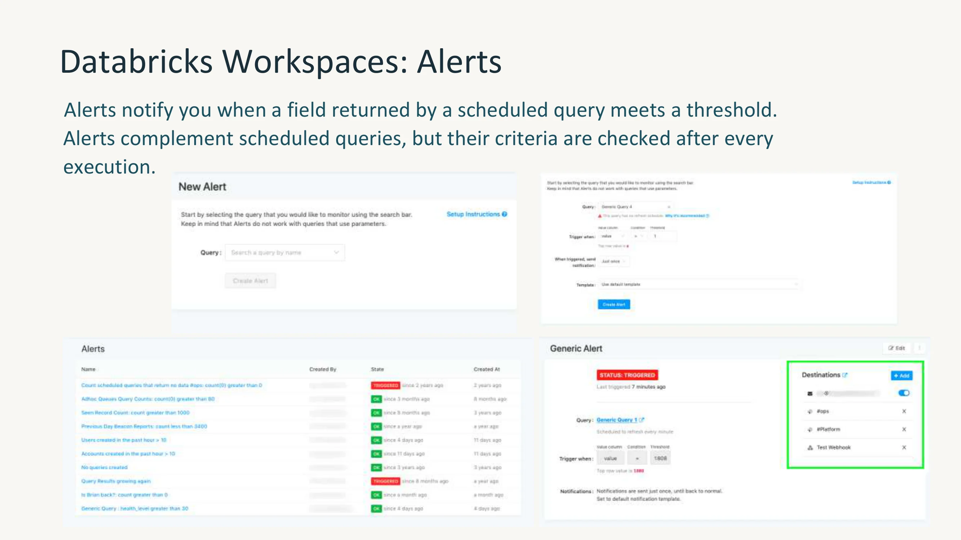Viewport: 961px width, 540px height.
Task: Open the Use default template dropdown
Action: pos(699,284)
